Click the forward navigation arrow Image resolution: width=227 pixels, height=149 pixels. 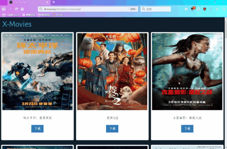pyautogui.click(x=10, y=9)
